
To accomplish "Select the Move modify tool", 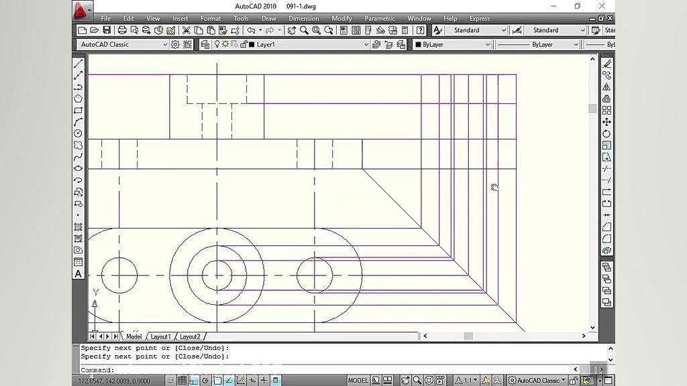I will tap(606, 122).
